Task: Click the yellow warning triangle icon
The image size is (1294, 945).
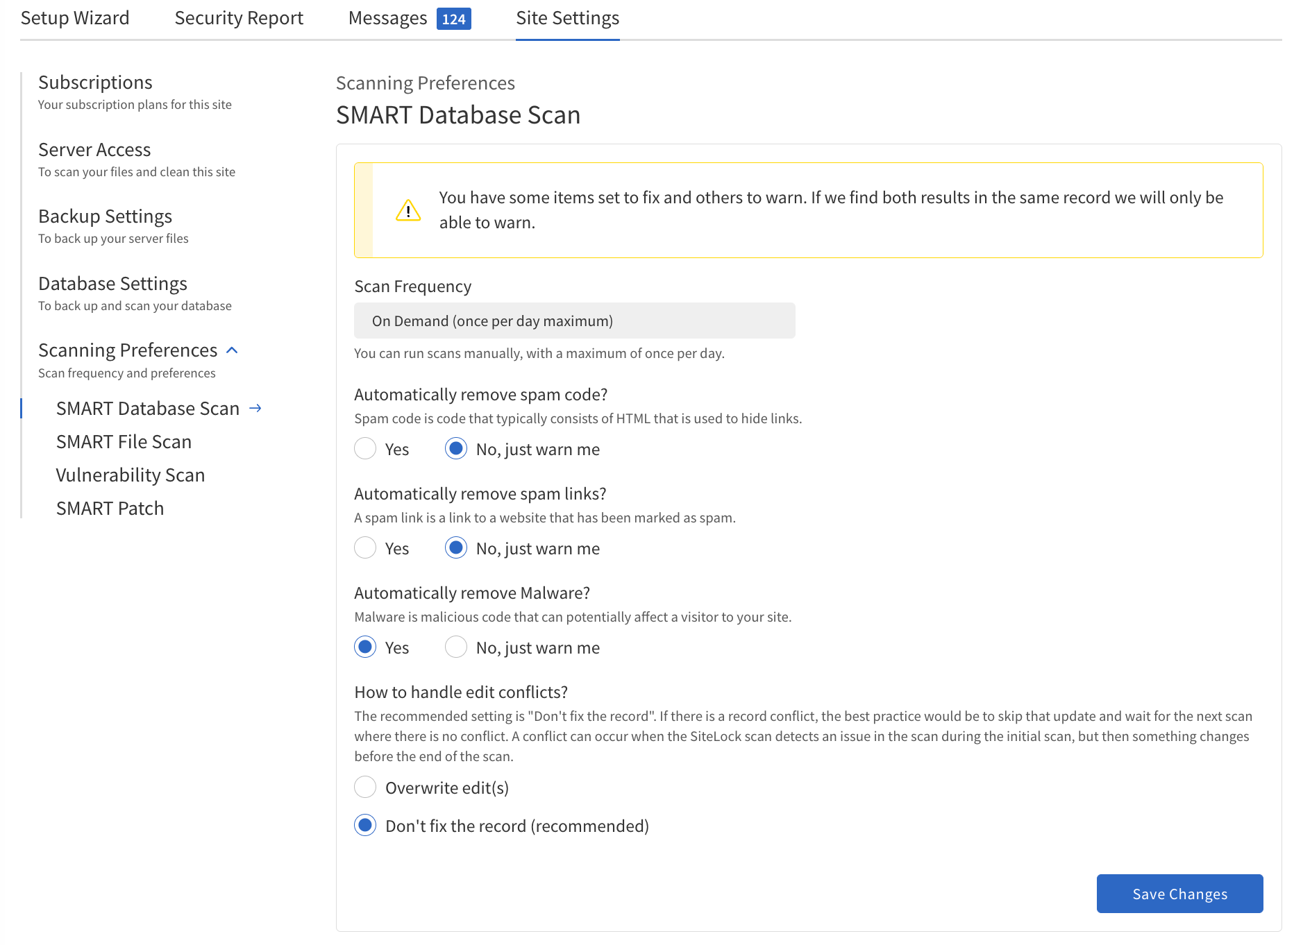Action: (x=408, y=210)
